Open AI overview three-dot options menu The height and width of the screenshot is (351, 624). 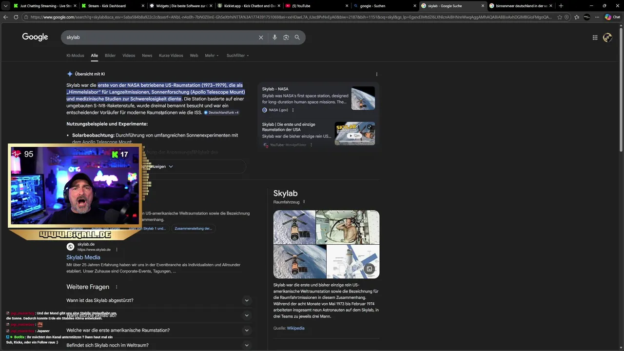[376, 74]
